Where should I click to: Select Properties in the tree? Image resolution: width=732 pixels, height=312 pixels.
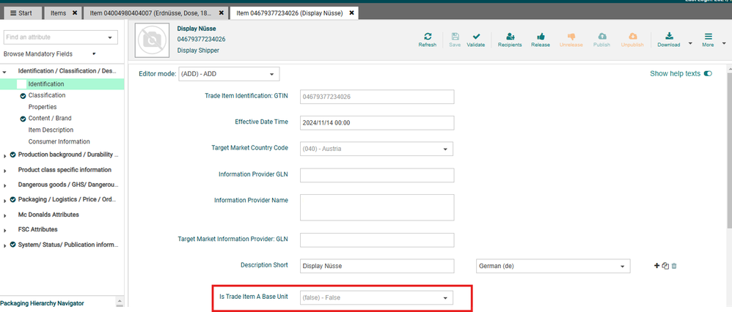tap(43, 107)
